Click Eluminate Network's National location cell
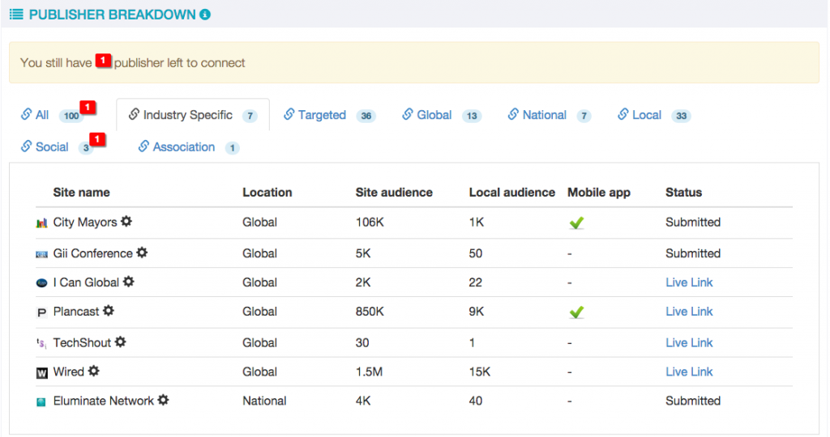830x437 pixels. [x=264, y=401]
